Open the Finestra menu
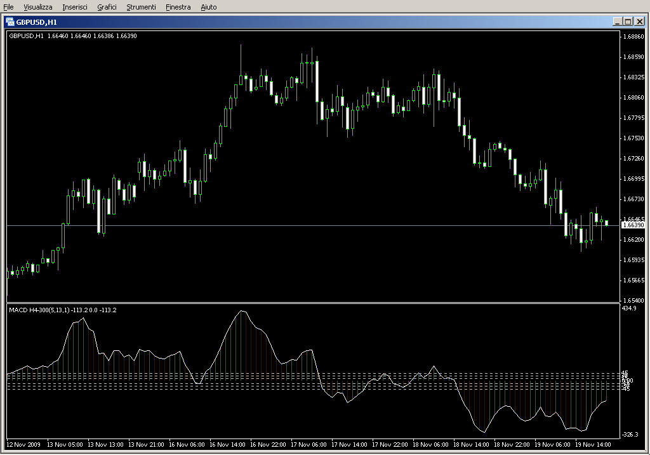 point(178,7)
